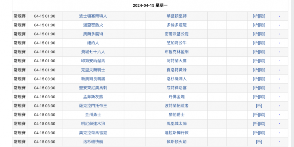The width and height of the screenshot is (294, 147).
Task: Click the 聖安東尼奧馬刺 team link
Action: (93, 88)
